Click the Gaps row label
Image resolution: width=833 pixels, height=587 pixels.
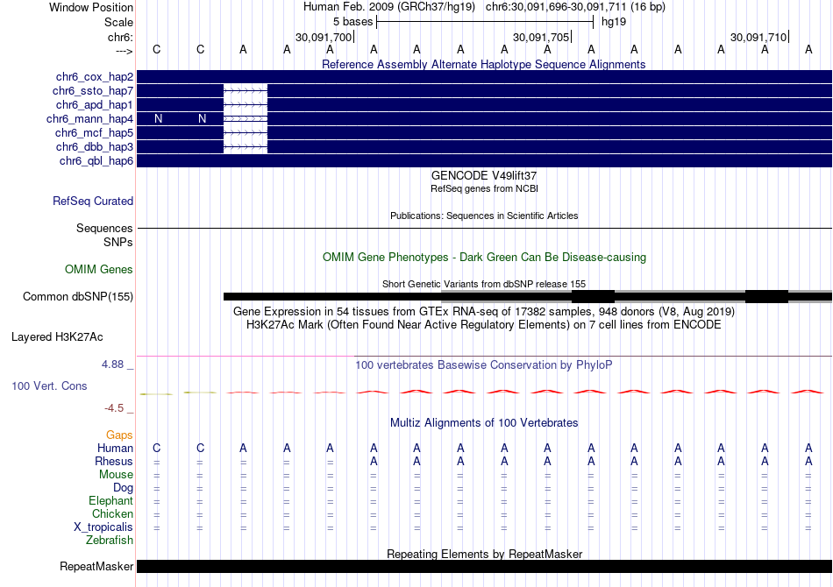(119, 435)
